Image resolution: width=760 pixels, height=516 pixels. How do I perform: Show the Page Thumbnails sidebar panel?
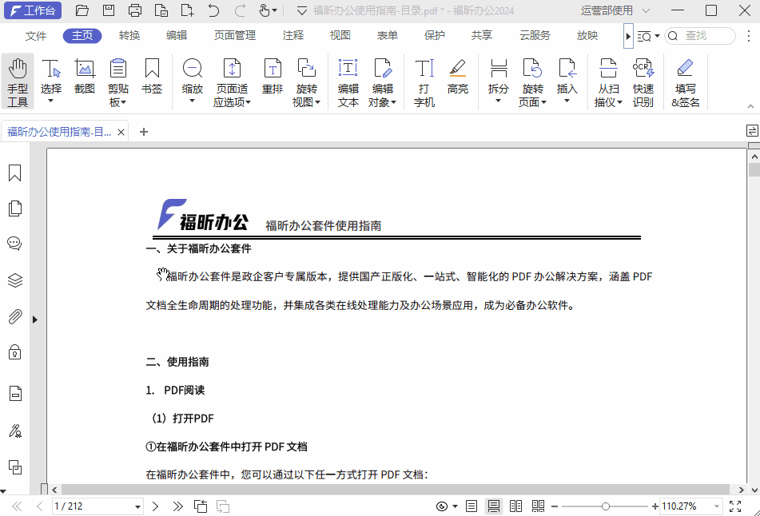(14, 207)
